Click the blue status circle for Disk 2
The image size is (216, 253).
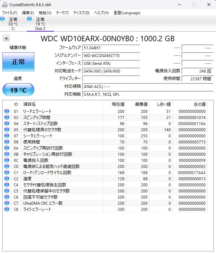[29, 19]
